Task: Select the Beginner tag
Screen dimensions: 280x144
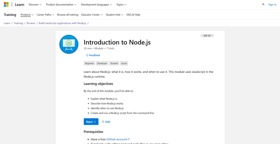Action: (x=89, y=63)
